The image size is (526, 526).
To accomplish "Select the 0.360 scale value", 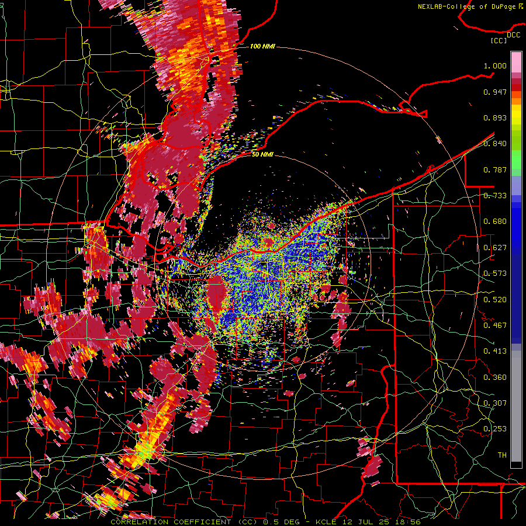I will [x=495, y=377].
